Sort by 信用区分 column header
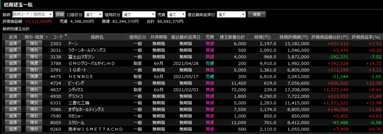The image size is (383, 134). click(x=138, y=37)
